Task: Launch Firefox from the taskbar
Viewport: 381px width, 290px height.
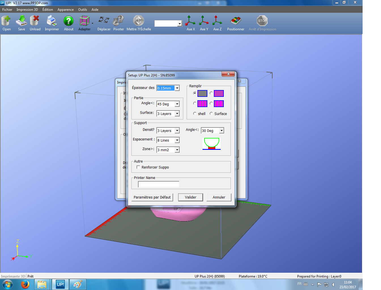Action: click(x=25, y=284)
